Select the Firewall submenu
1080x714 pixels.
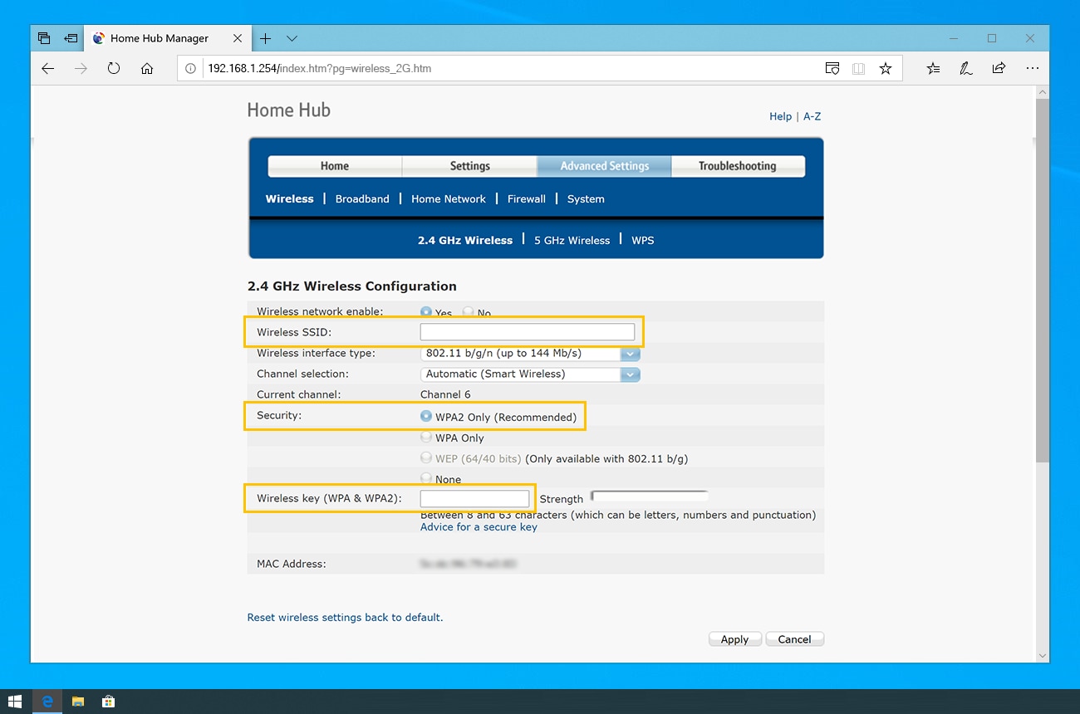[x=527, y=199]
